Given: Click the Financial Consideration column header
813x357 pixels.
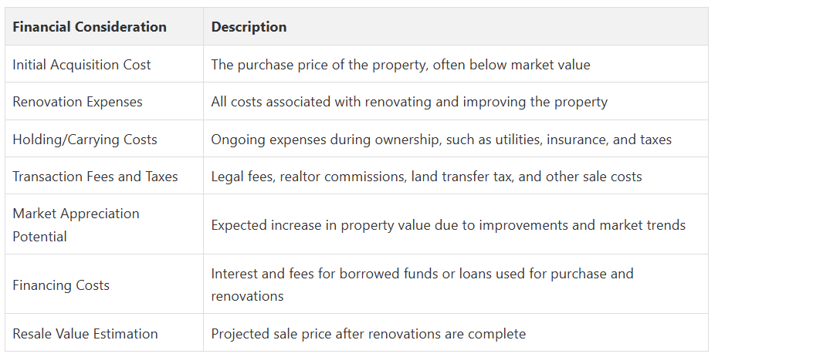Looking at the screenshot, I should click(x=90, y=27).
